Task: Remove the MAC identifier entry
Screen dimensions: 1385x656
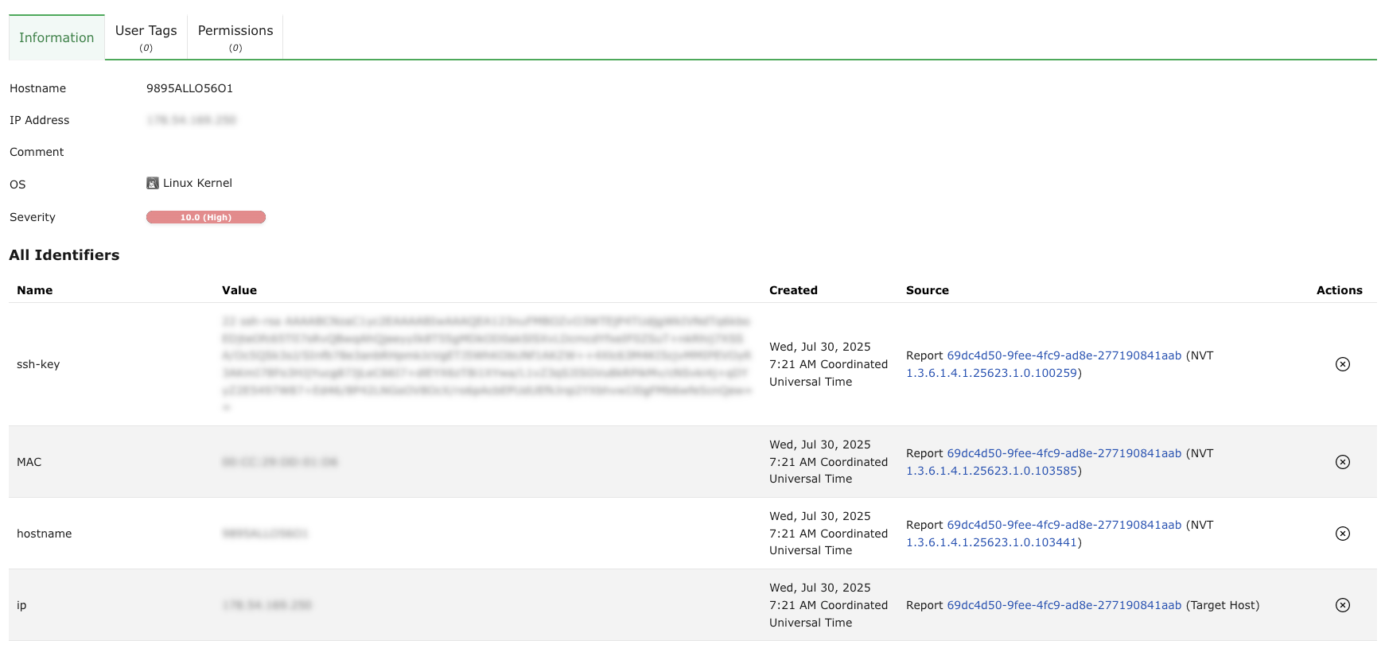Action: (1342, 462)
